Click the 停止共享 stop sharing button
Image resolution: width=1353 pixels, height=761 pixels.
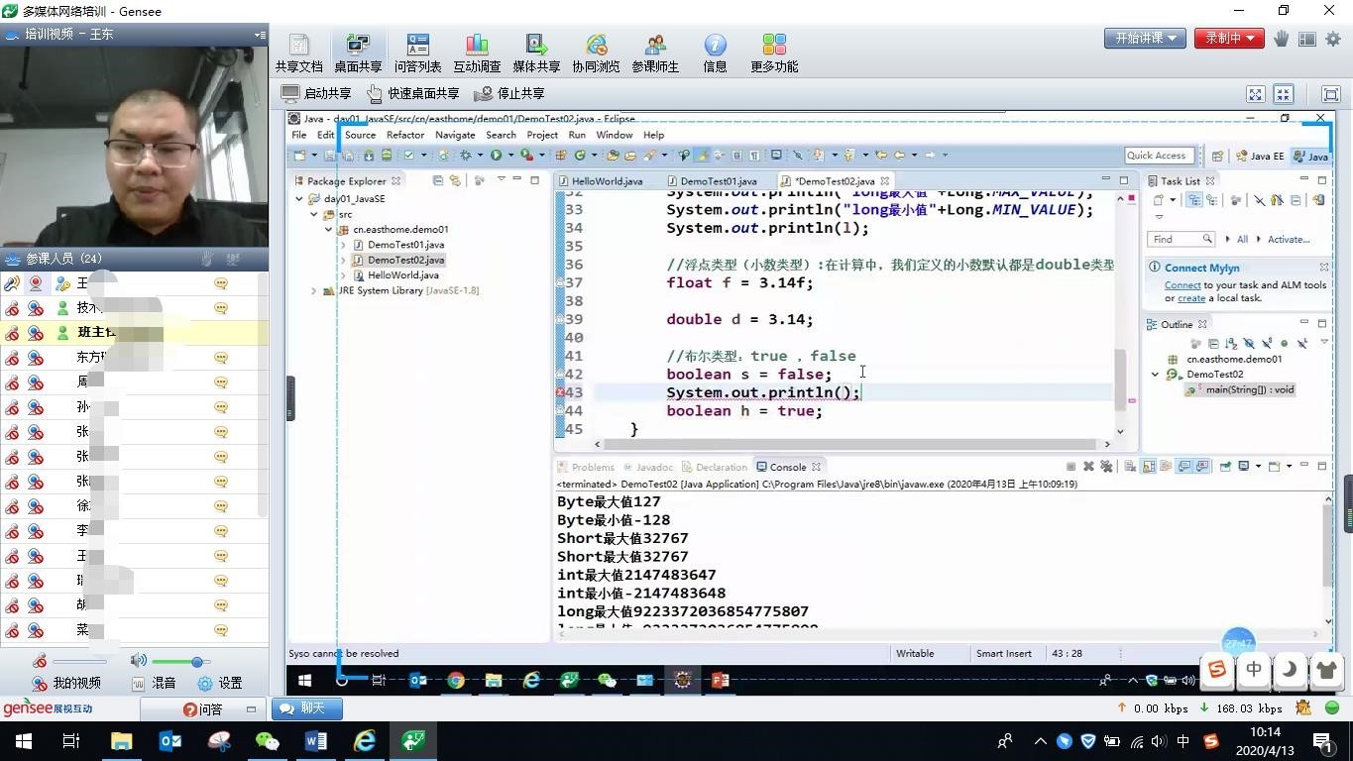[509, 93]
